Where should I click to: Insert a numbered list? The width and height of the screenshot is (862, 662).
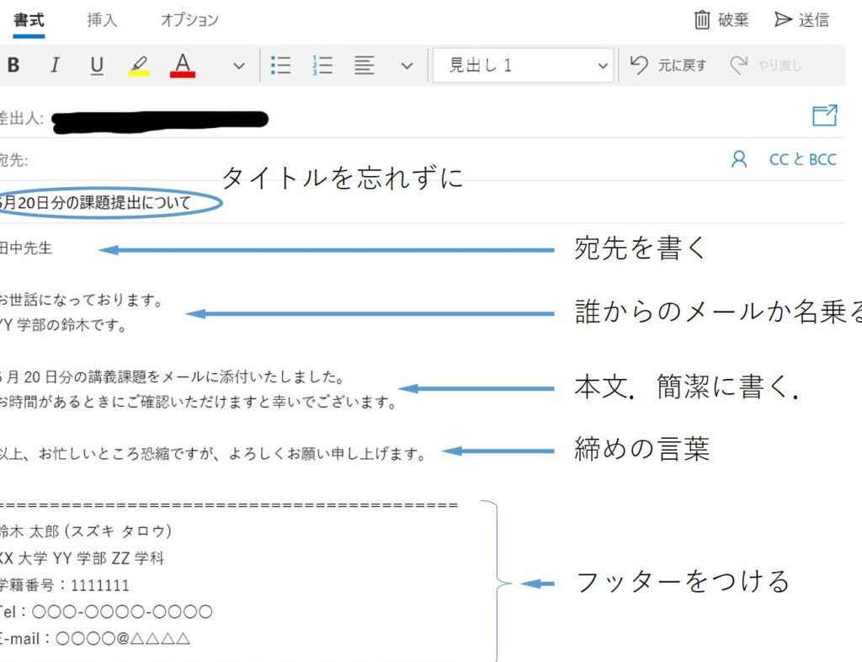pyautogui.click(x=322, y=66)
